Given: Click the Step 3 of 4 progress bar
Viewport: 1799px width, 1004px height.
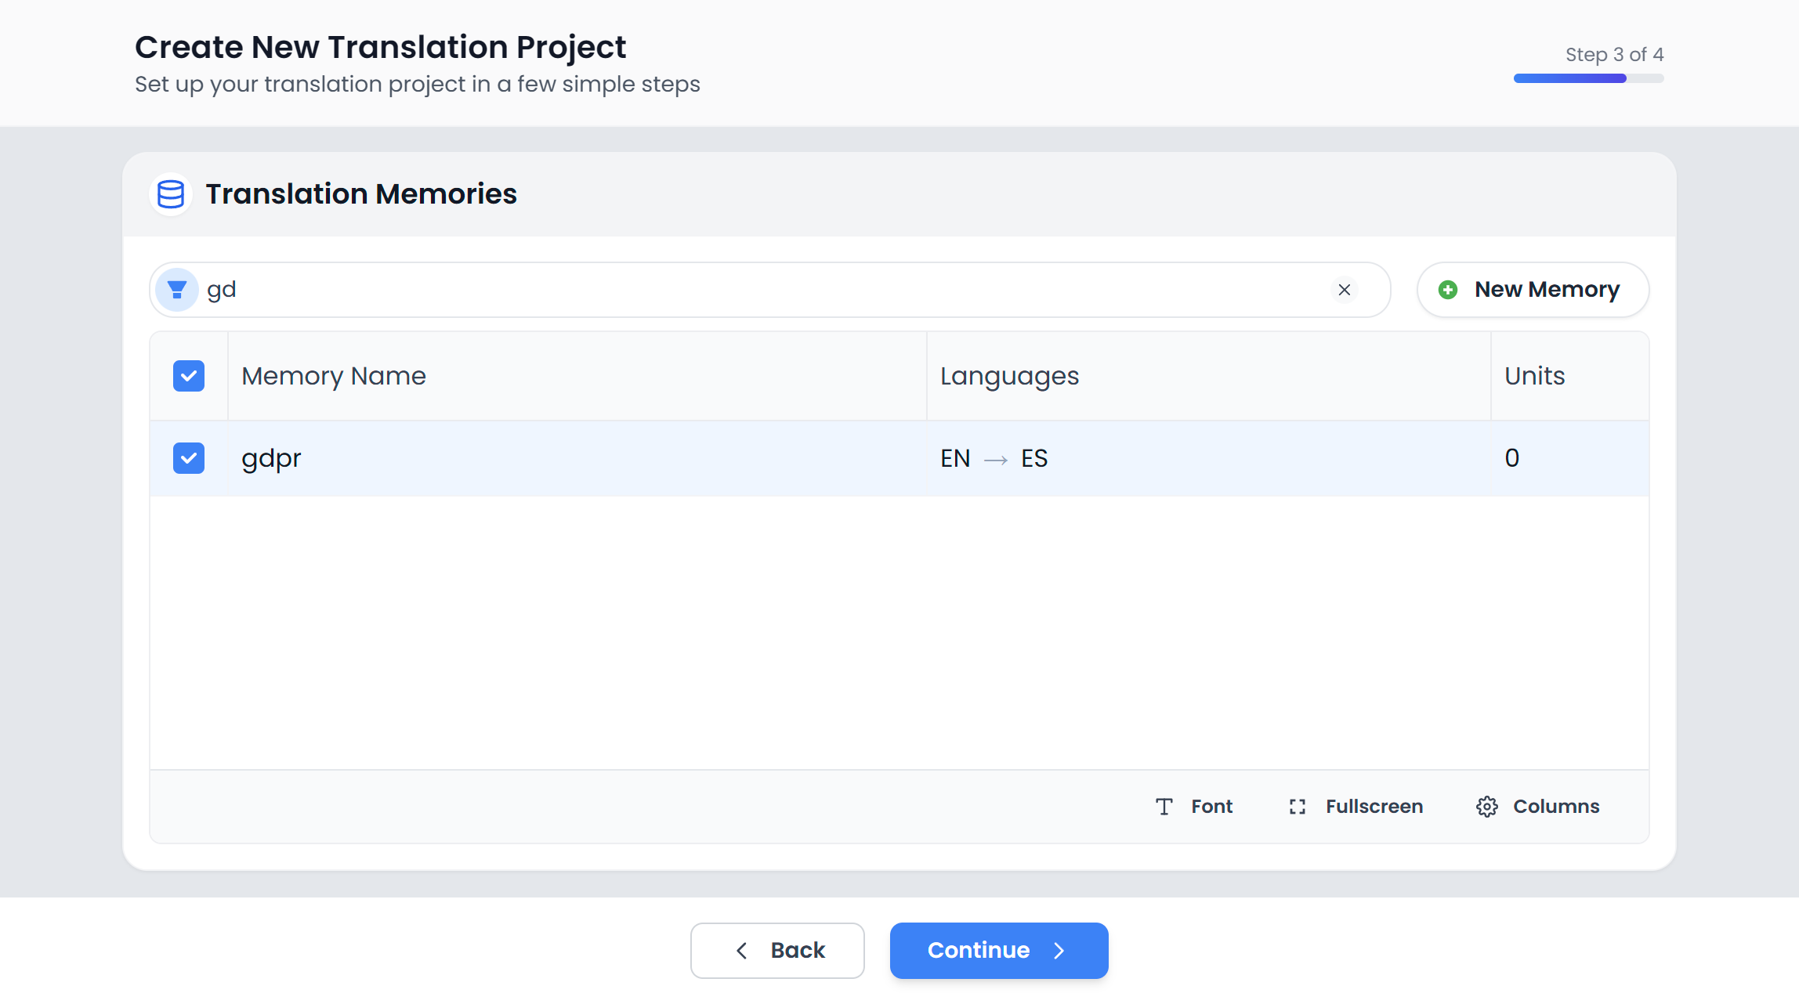Looking at the screenshot, I should click(1587, 78).
